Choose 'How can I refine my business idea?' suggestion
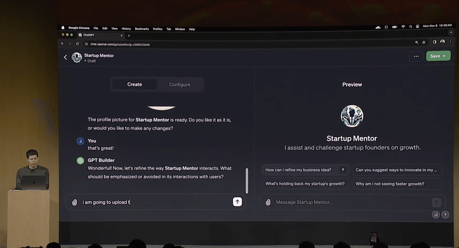Viewport: 459px width, 248px height. (305, 170)
